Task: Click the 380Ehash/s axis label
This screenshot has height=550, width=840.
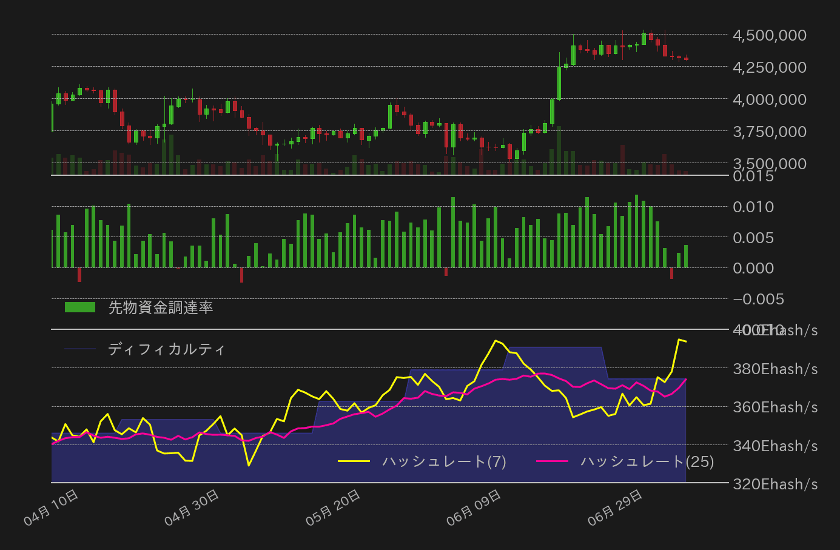Action: point(775,369)
